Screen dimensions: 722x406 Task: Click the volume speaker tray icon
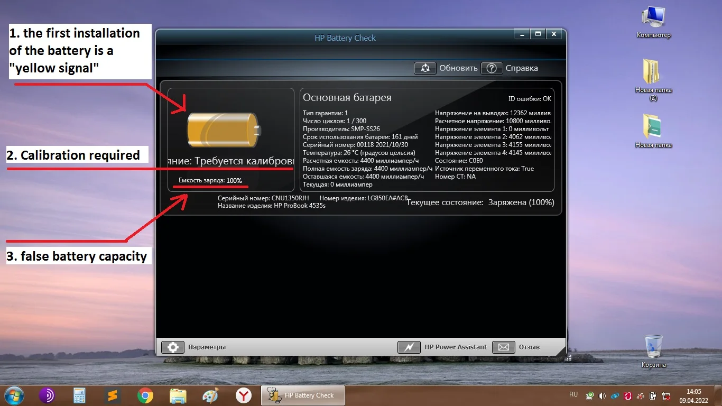(x=602, y=395)
